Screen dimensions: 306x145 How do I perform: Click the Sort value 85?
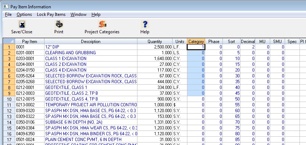[x=231, y=140]
